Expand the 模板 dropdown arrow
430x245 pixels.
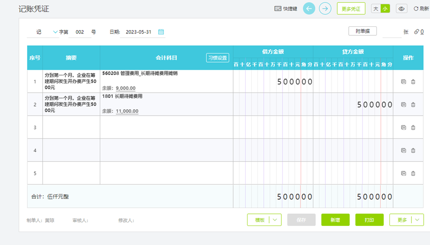pos(275,220)
